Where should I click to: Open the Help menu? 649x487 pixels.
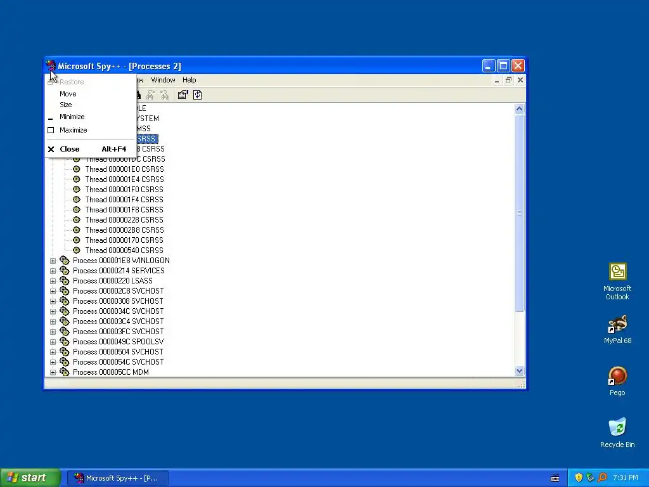[189, 80]
